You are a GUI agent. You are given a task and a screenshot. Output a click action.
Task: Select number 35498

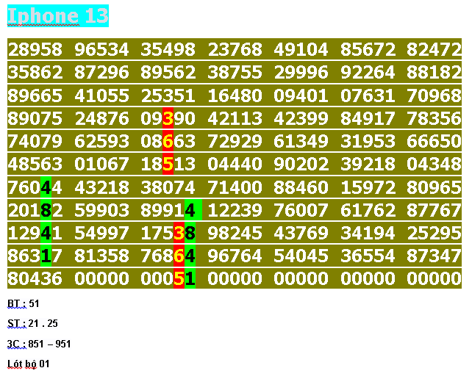point(168,49)
